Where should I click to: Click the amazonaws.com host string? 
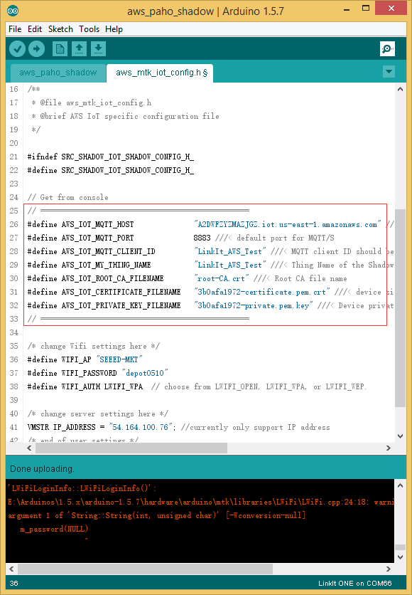[x=288, y=224]
